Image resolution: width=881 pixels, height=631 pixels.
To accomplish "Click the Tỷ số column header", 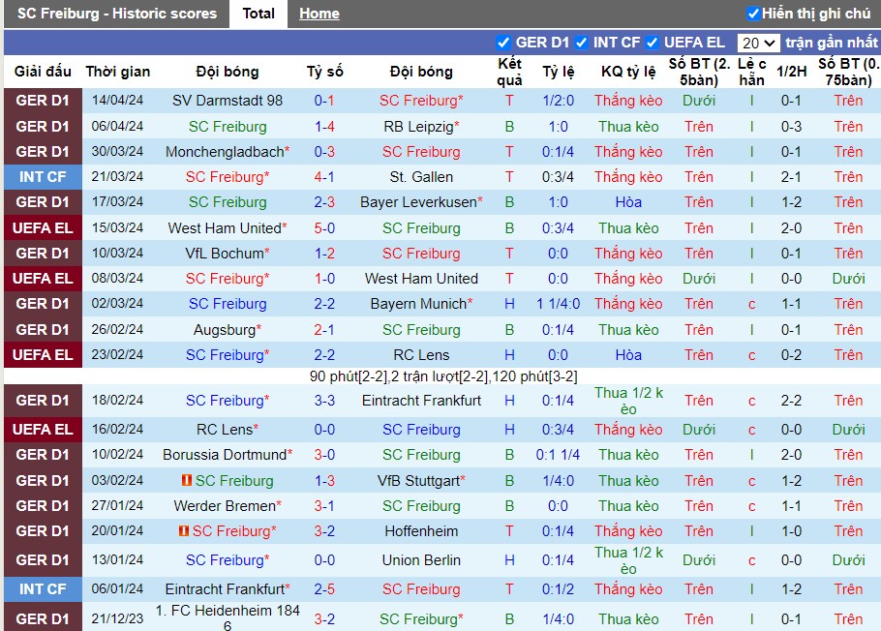I will click(324, 72).
